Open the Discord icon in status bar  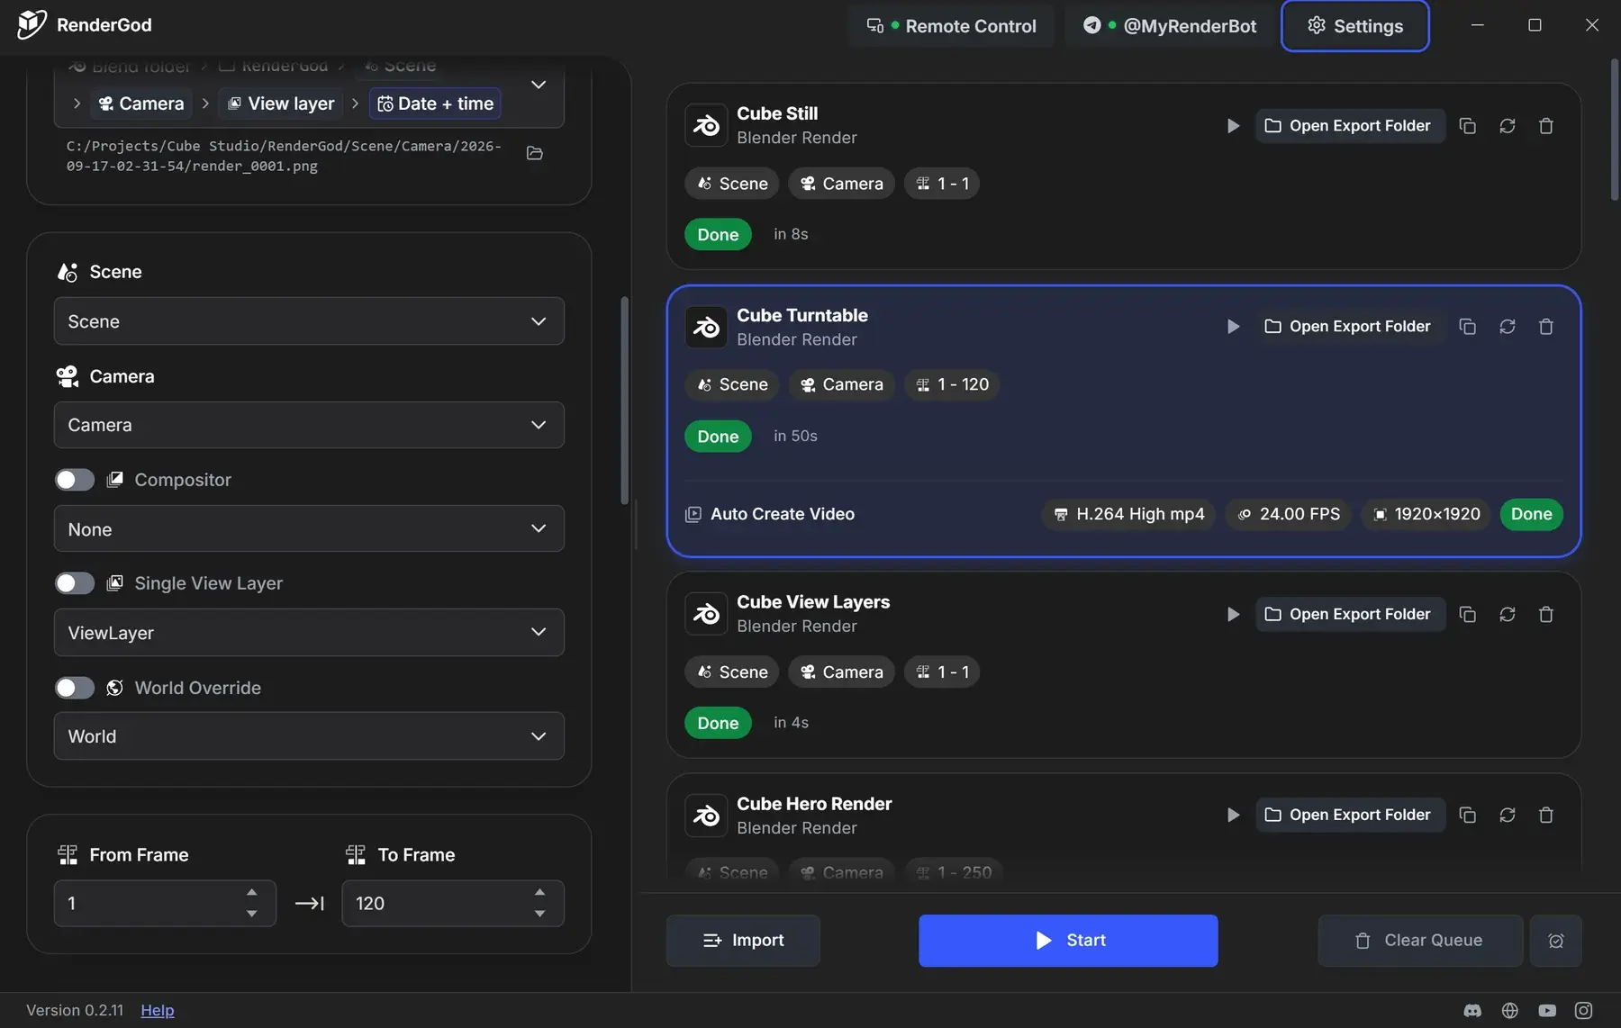pos(1472,1011)
